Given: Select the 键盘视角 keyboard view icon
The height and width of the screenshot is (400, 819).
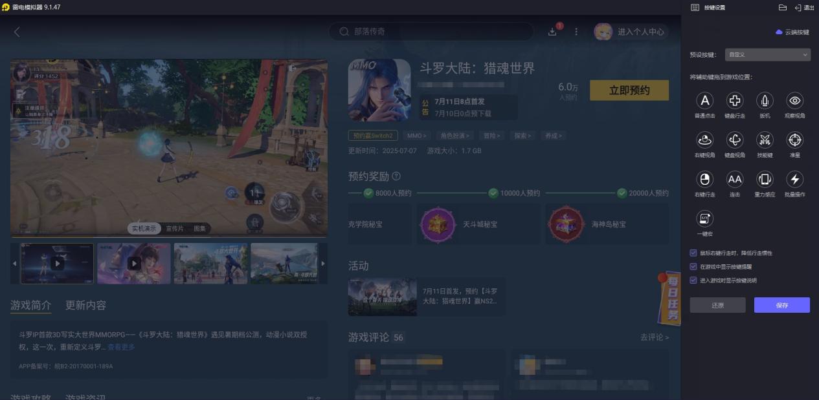Looking at the screenshot, I should [x=735, y=140].
